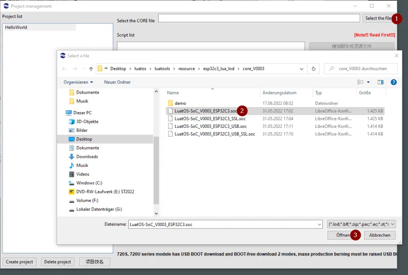Expand the Dateiname combo box dropdown
Viewport: 408px width, 275px height.
click(320, 224)
